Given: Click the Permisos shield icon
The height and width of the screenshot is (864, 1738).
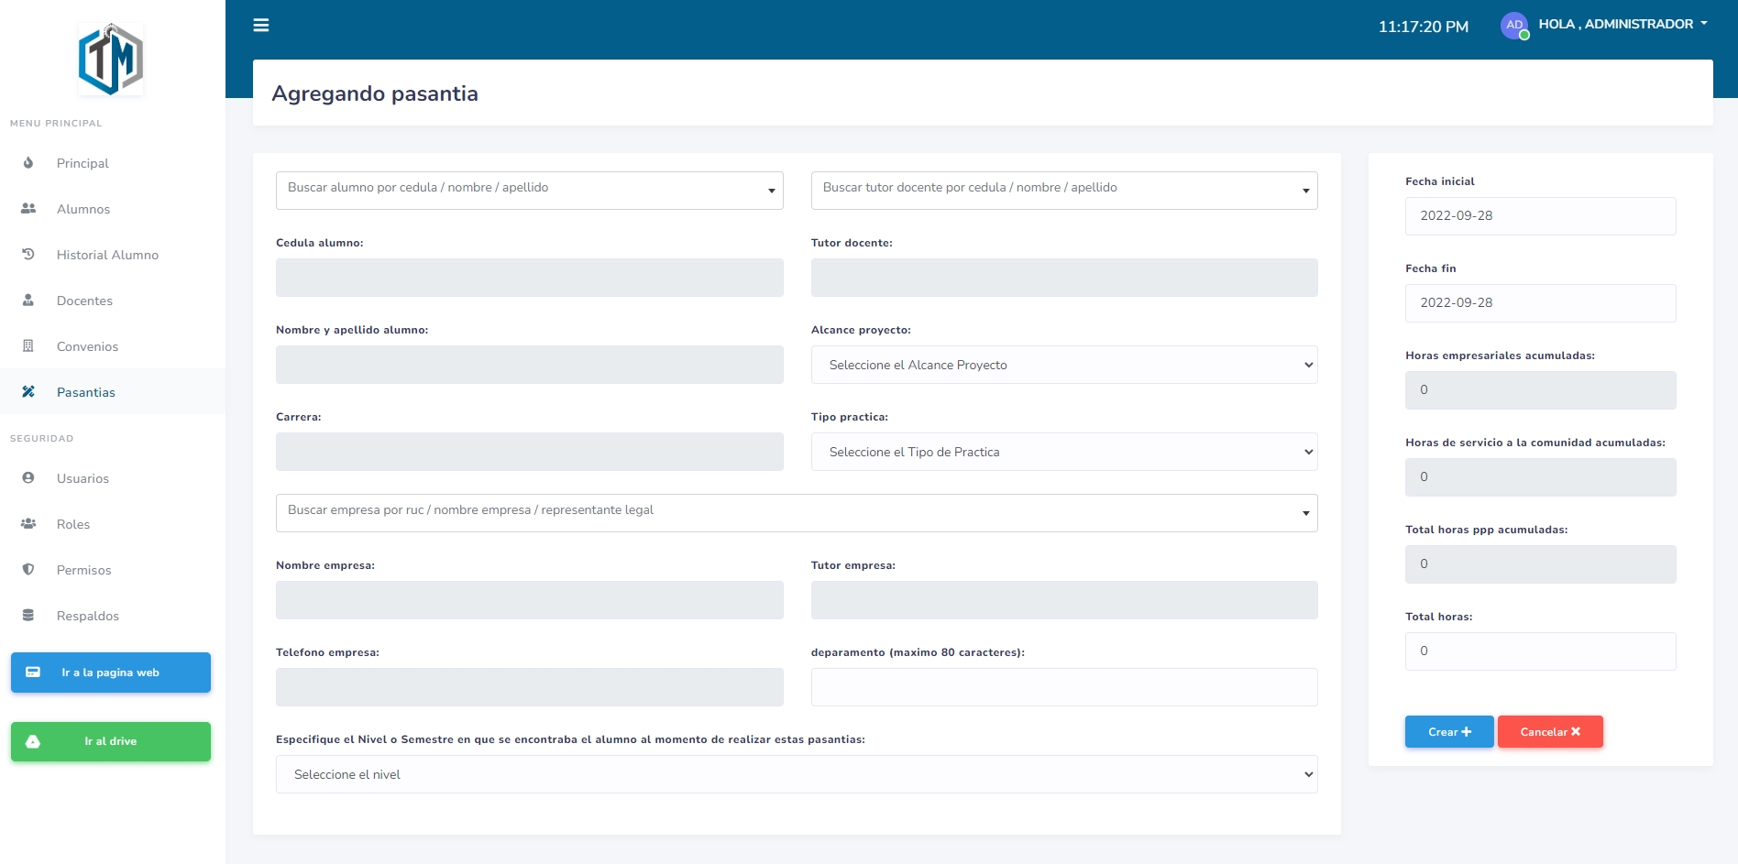Looking at the screenshot, I should tap(28, 570).
